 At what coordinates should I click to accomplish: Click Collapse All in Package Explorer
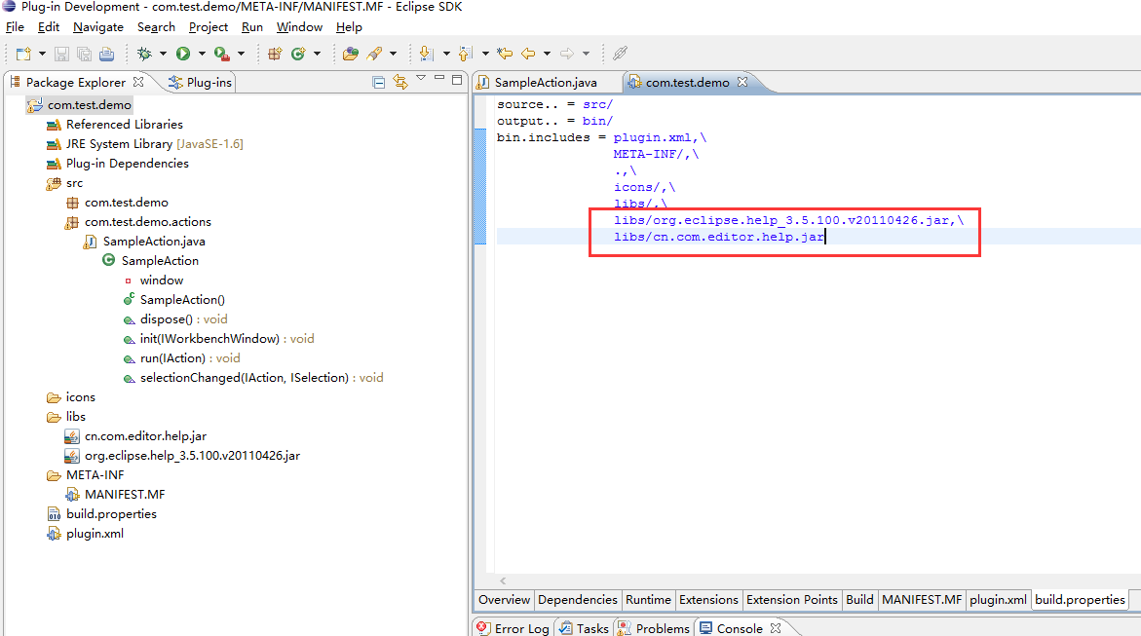click(x=378, y=82)
